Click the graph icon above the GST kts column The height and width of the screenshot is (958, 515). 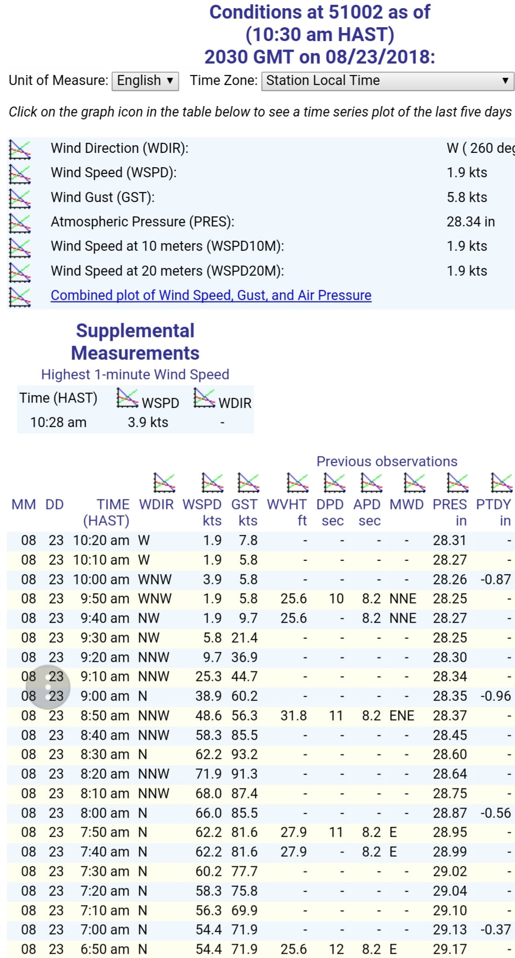pos(249,482)
